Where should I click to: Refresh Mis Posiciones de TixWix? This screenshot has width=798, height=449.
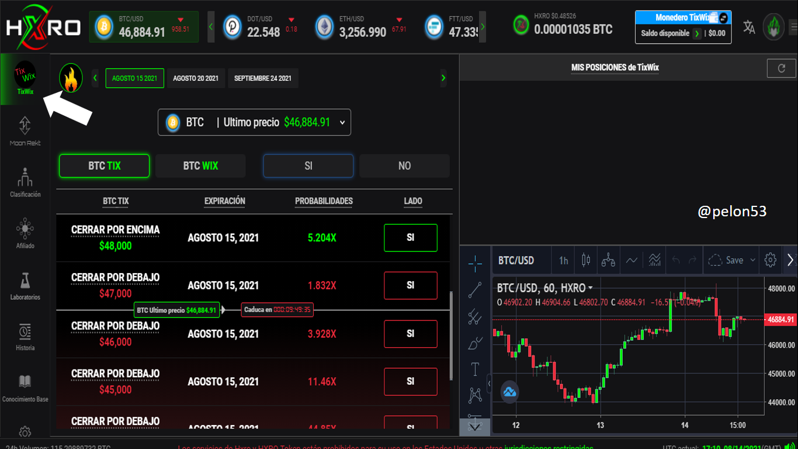(782, 68)
